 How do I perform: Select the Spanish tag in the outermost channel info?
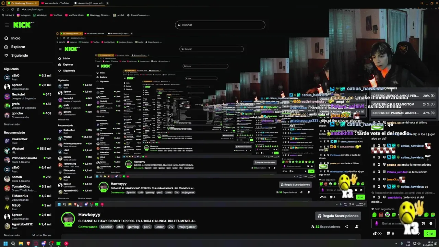pos(106,227)
